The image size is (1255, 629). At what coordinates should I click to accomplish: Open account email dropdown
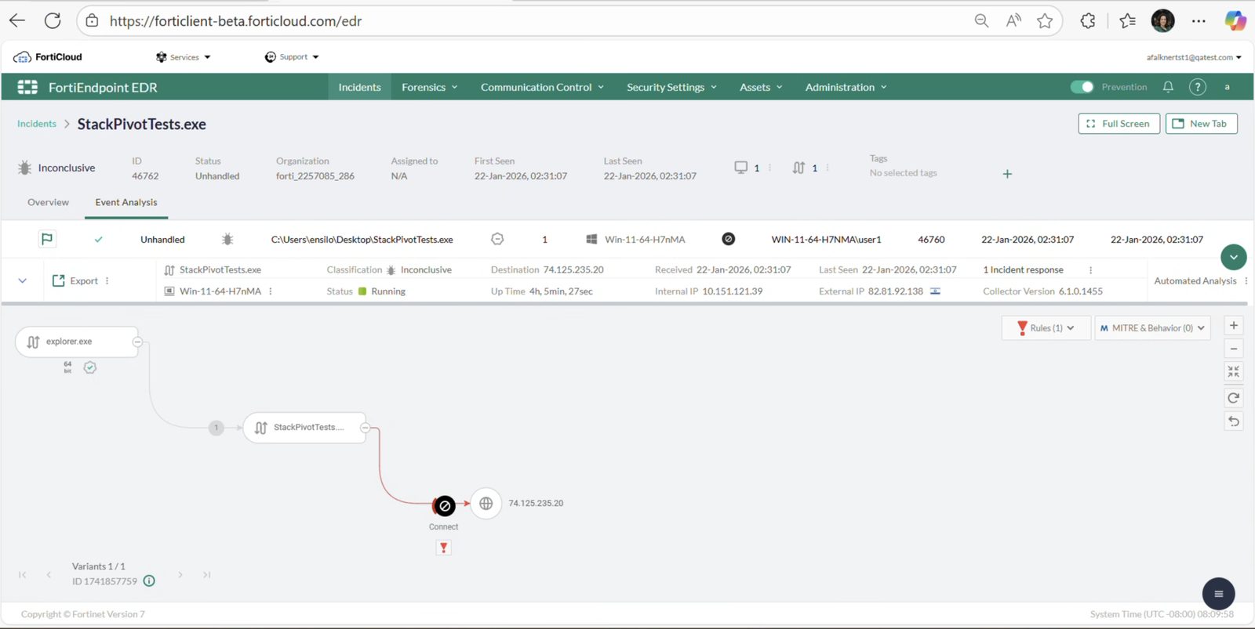pos(1194,57)
